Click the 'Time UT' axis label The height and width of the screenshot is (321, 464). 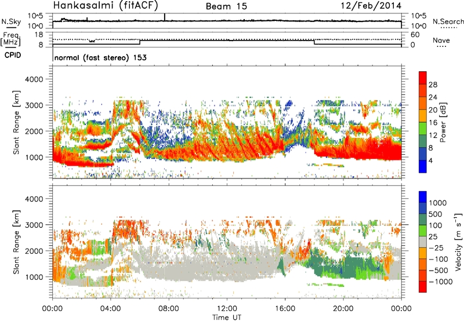pos(227,317)
